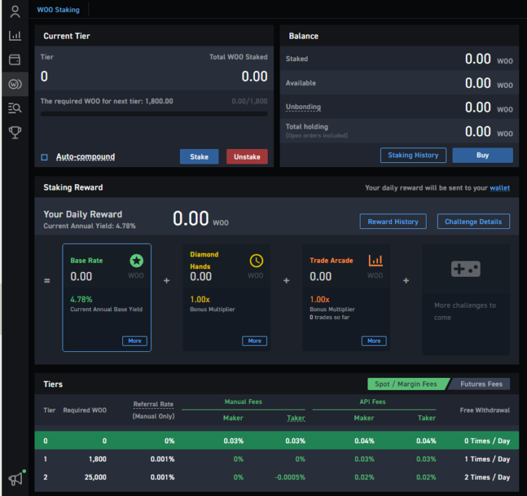
Task: Open the trading chart sidebar icon
Action: 15,36
